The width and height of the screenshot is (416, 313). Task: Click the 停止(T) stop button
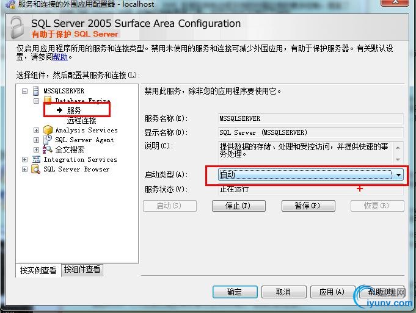(238, 206)
